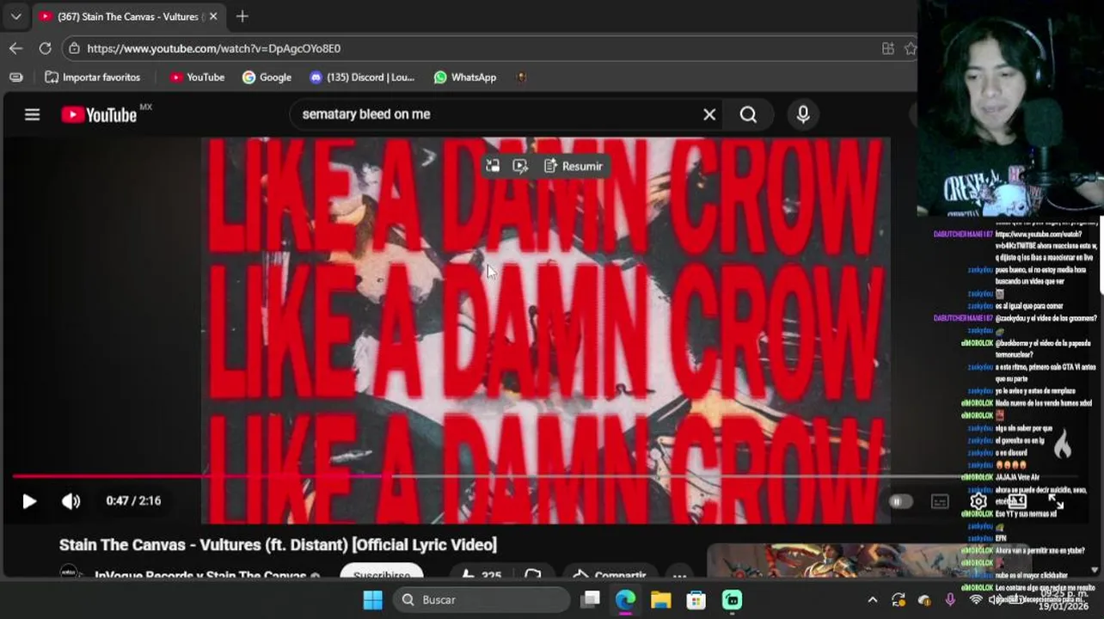Open the WhatsApp bookmark

[464, 77]
